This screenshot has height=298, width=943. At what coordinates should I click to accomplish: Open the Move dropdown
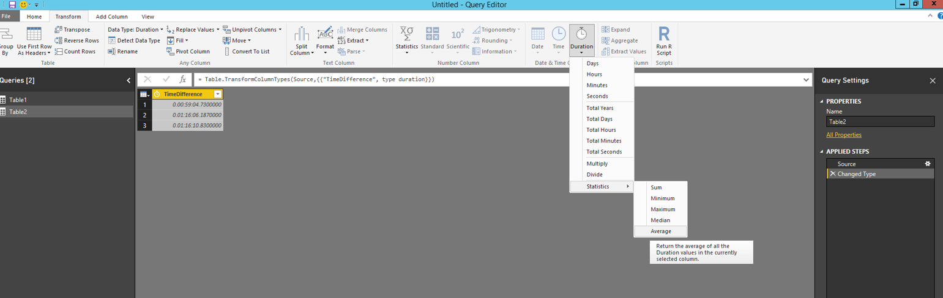click(x=237, y=40)
